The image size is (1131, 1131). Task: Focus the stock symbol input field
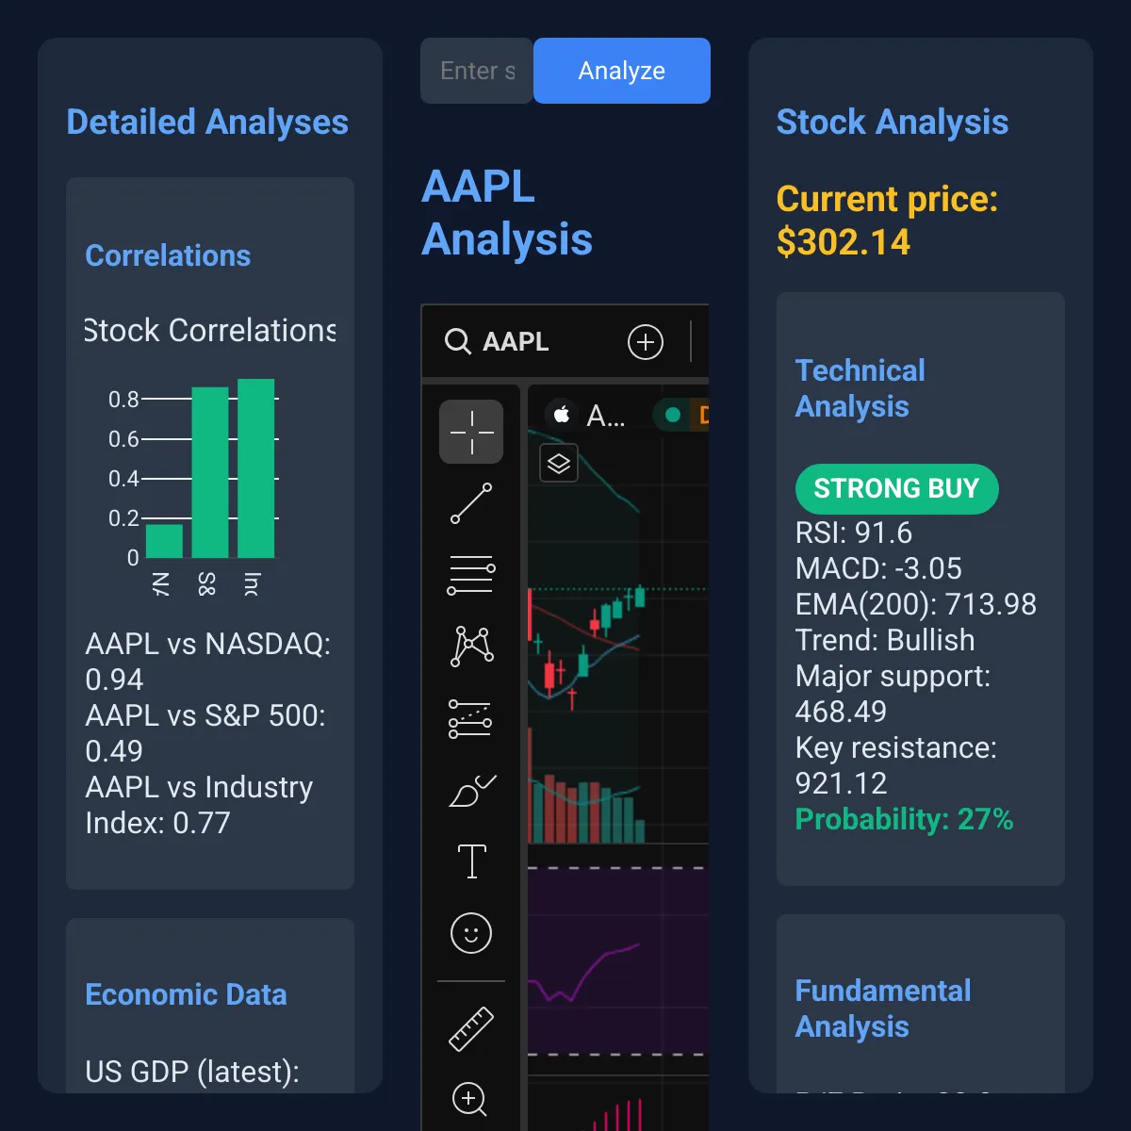point(477,71)
